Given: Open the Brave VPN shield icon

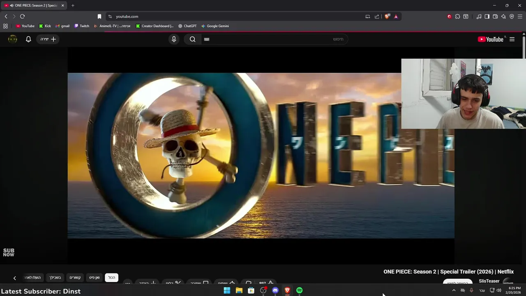Looking at the screenshot, I should [x=512, y=16].
